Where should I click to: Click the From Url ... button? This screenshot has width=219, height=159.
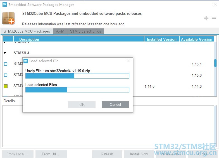click(51, 154)
